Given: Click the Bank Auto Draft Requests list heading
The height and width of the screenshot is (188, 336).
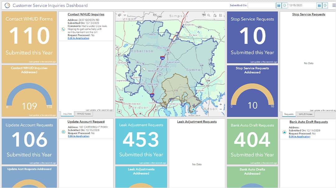Looking at the screenshot, I should click(x=309, y=122).
